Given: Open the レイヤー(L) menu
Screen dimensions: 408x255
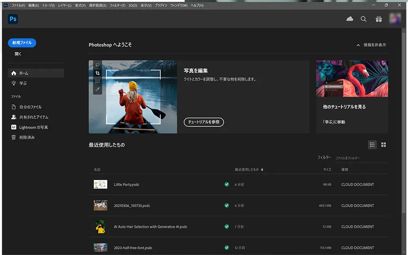Looking at the screenshot, I should [x=64, y=5].
